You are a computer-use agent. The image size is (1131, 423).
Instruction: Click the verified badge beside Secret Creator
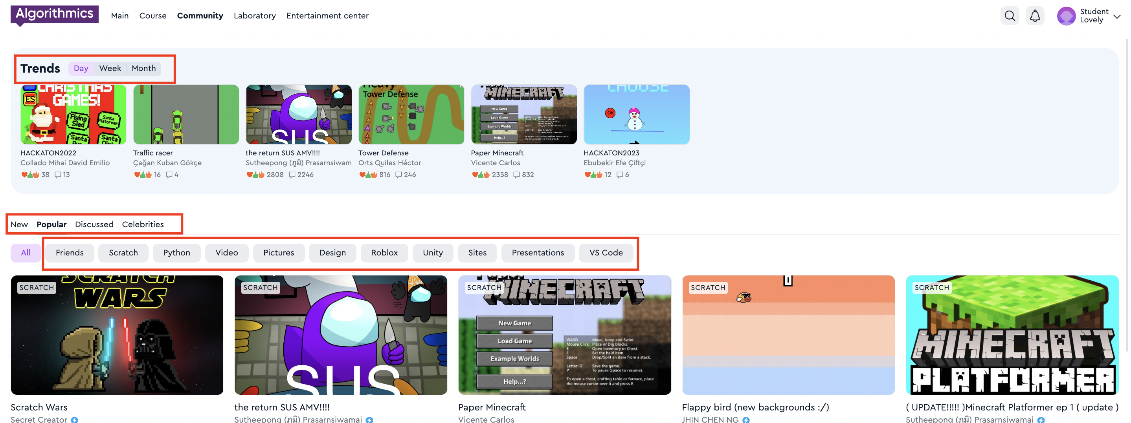pos(75,419)
